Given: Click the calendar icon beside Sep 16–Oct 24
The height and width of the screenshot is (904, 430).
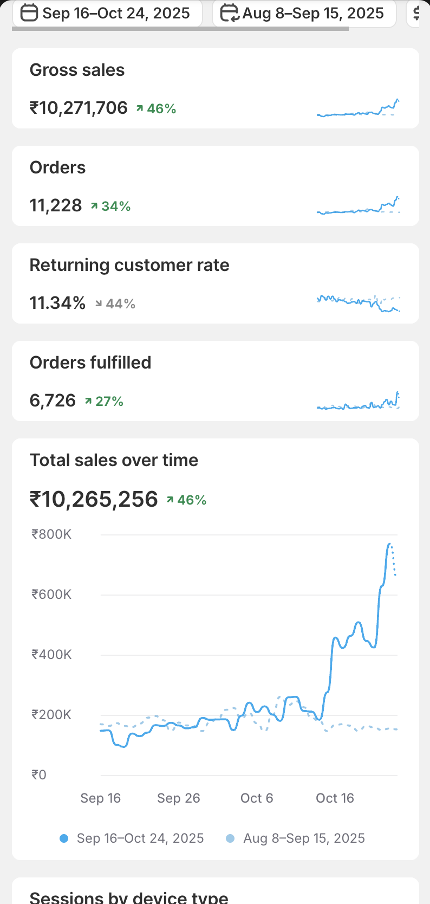Looking at the screenshot, I should click(x=29, y=13).
